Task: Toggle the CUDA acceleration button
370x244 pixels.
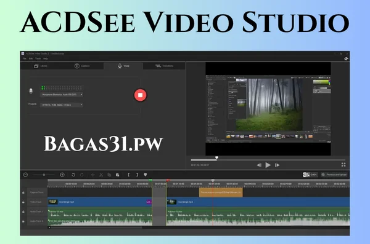Action: pos(310,175)
